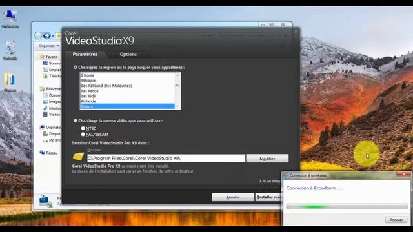Open the Explorer navigation history dropdown arrow

[53, 35]
